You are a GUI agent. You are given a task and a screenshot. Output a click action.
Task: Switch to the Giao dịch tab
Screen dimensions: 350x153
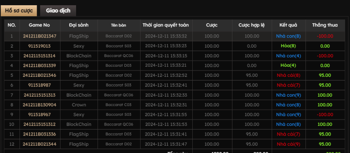coord(58,10)
